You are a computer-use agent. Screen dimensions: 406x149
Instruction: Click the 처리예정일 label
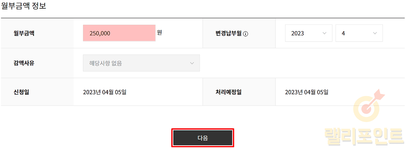[228, 92]
